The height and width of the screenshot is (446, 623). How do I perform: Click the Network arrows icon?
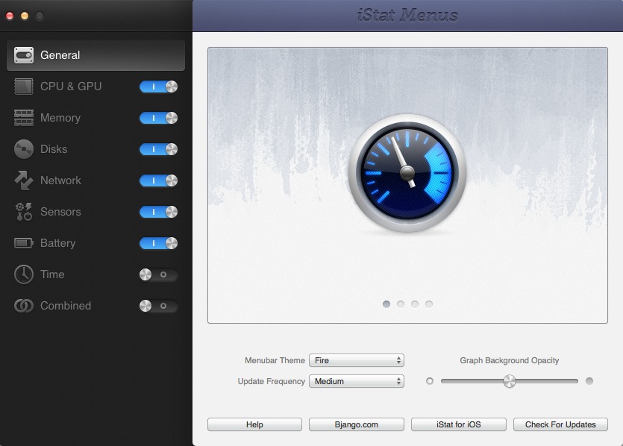[x=24, y=180]
